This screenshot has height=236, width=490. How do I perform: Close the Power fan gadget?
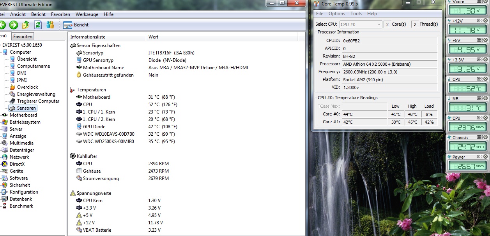[486, 157]
